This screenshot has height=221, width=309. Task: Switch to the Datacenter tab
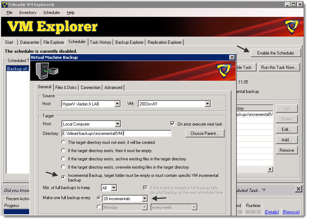point(30,42)
